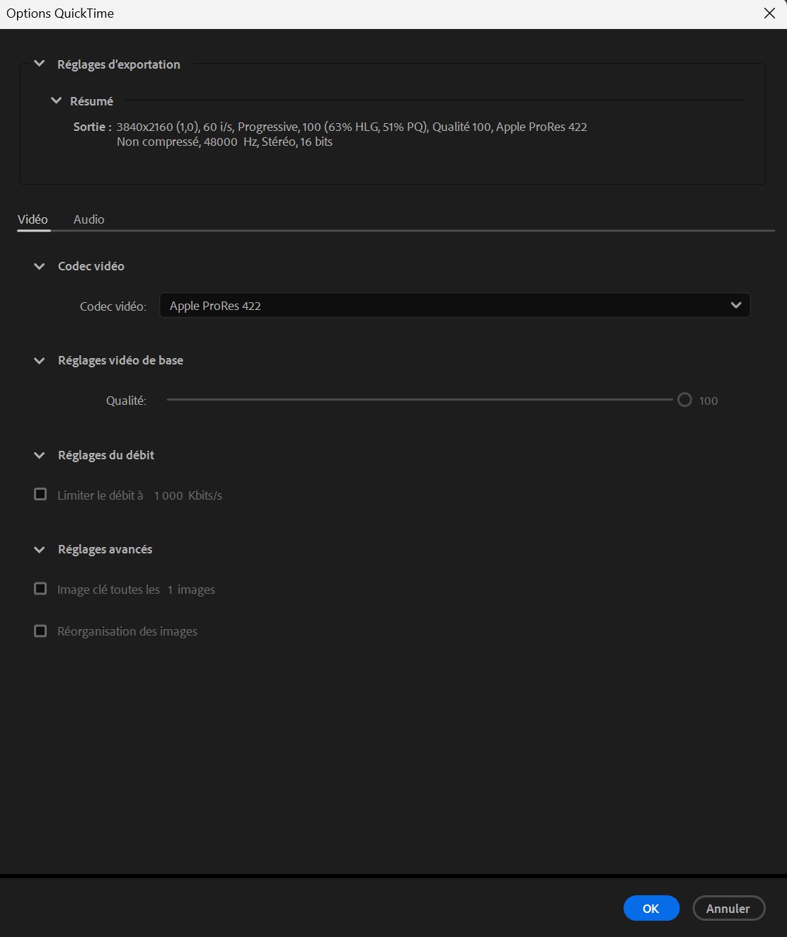This screenshot has height=937, width=787.
Task: Switch to the Audio tab
Action: [88, 219]
